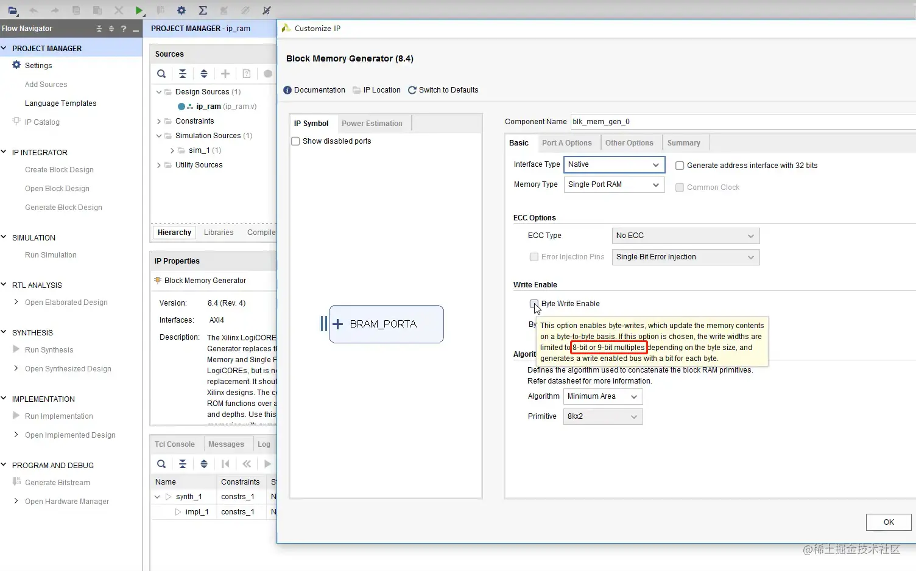Click the Tcl Console search icon
Image resolution: width=916 pixels, height=571 pixels.
(161, 464)
